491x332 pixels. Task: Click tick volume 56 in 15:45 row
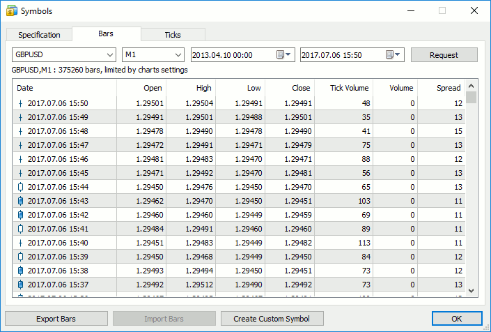click(366, 173)
